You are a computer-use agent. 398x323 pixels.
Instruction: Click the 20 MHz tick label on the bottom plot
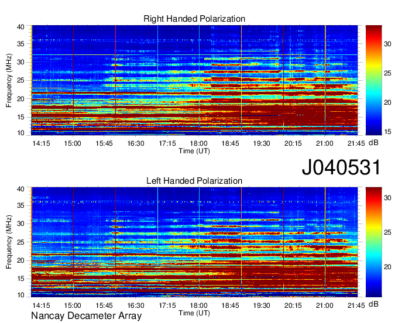point(20,260)
